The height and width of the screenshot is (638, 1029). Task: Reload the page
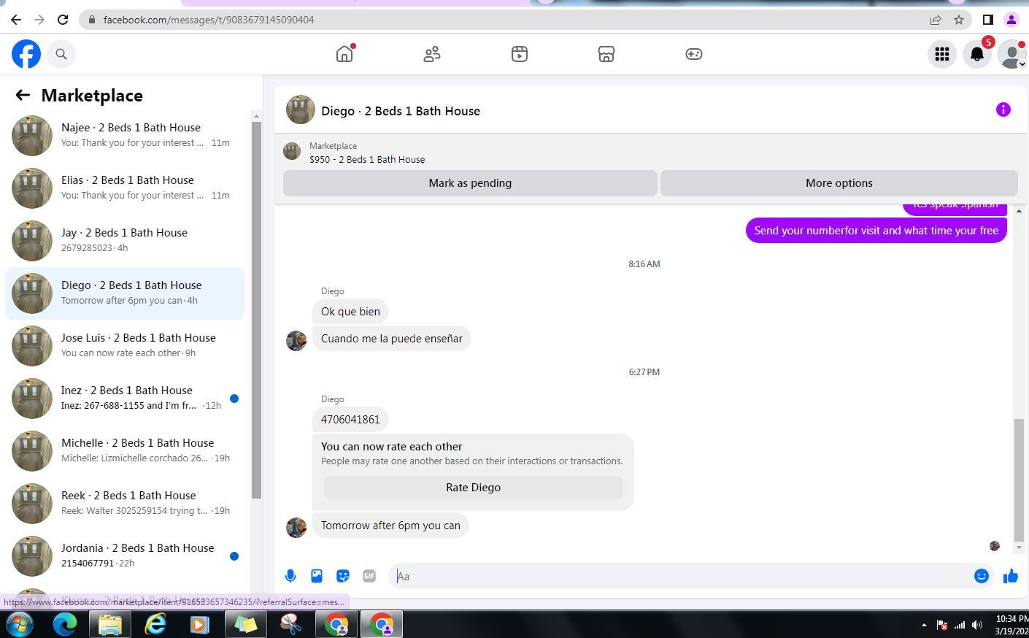pyautogui.click(x=63, y=20)
